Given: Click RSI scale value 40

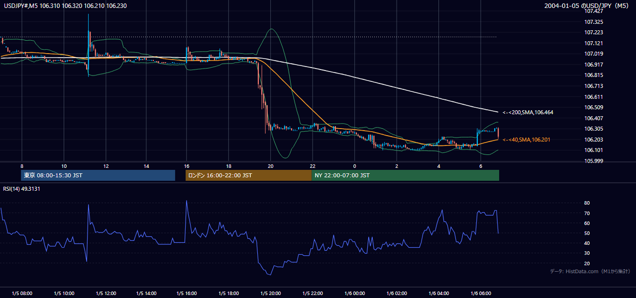Looking at the screenshot, I should pyautogui.click(x=587, y=243).
